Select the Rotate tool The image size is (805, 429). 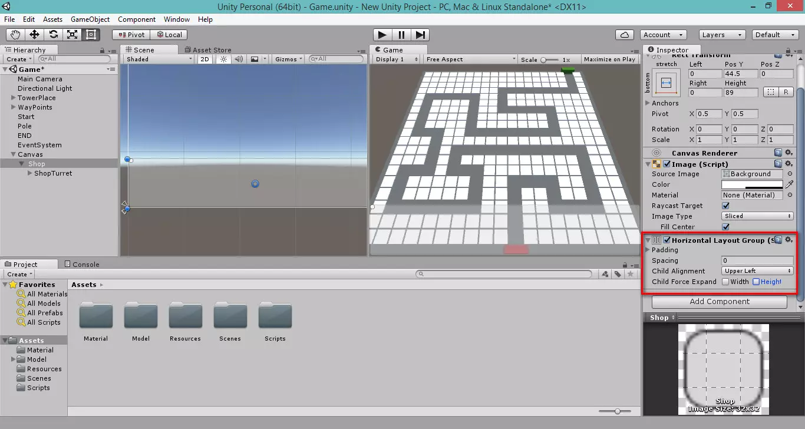pos(53,35)
